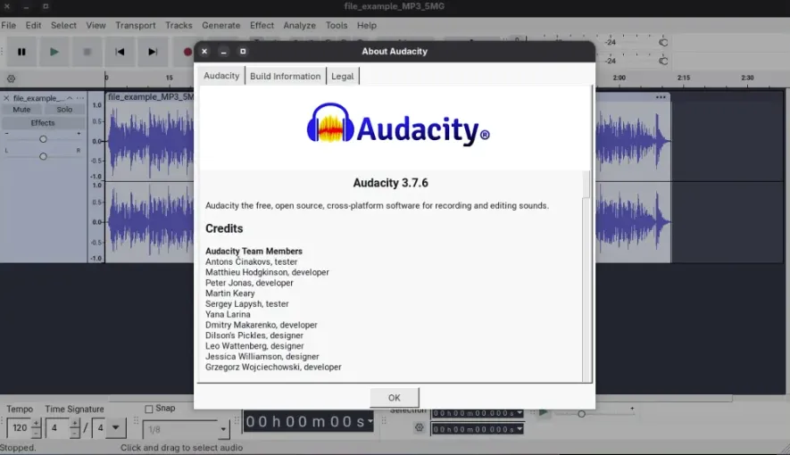Click the Pause button in transport toolbar
Image resolution: width=790 pixels, height=455 pixels.
click(21, 52)
